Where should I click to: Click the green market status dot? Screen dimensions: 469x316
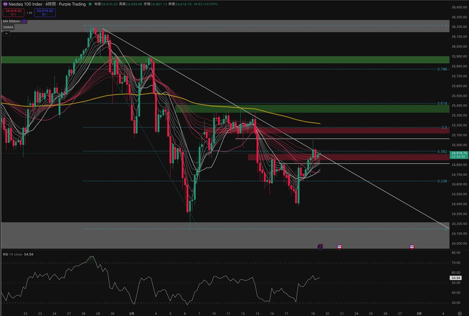click(x=90, y=4)
